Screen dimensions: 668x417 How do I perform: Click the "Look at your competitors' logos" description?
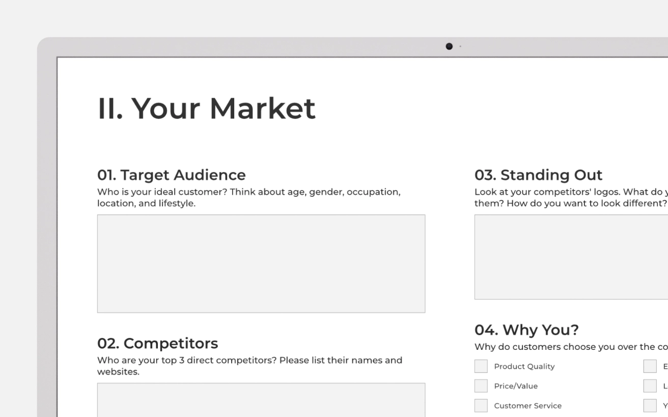[571, 197]
